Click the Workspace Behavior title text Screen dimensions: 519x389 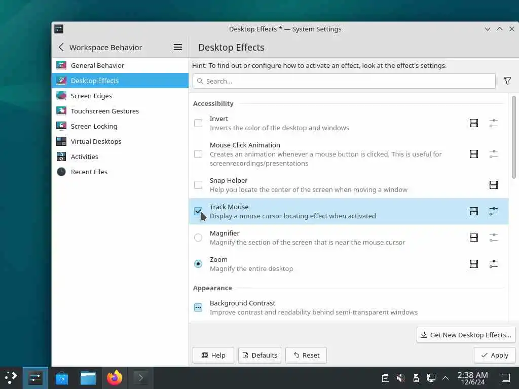(x=105, y=47)
